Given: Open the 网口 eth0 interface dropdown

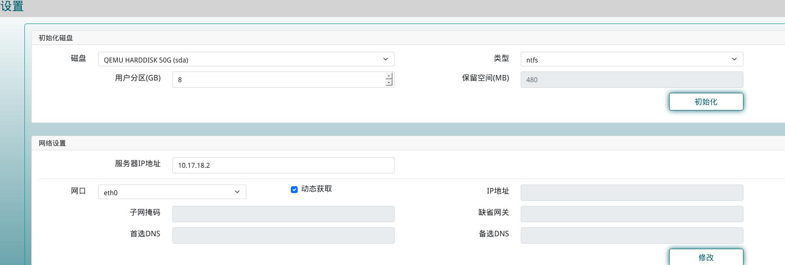Looking at the screenshot, I should point(172,192).
